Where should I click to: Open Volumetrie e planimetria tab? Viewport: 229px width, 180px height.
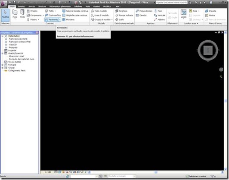(60, 6)
